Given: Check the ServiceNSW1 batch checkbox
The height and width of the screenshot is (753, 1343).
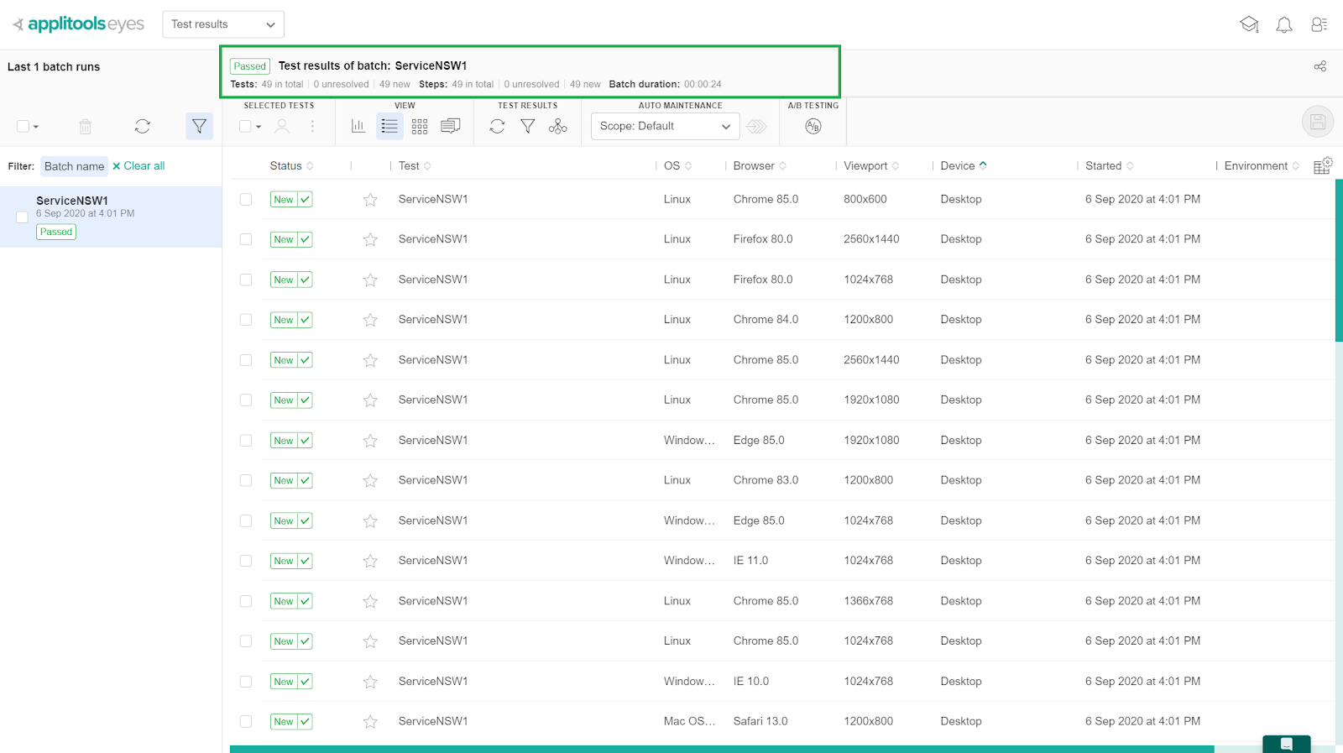Looking at the screenshot, I should coord(23,217).
